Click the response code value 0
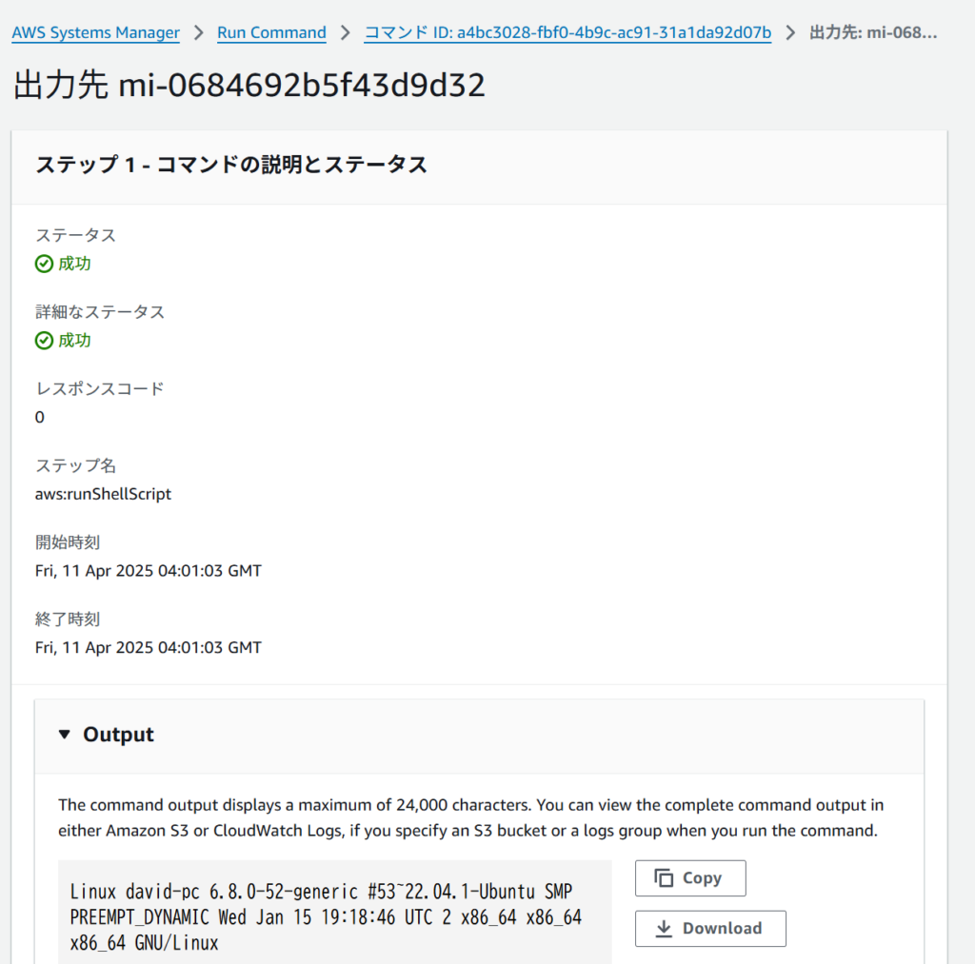Image resolution: width=975 pixels, height=964 pixels. (40, 417)
